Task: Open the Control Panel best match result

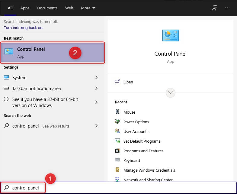Action: 52,53
